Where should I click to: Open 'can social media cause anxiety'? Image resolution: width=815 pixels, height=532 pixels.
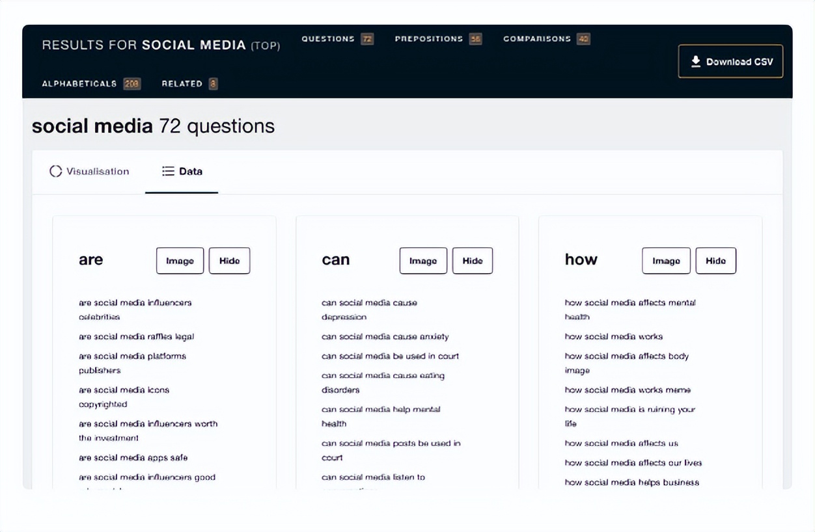(x=385, y=337)
